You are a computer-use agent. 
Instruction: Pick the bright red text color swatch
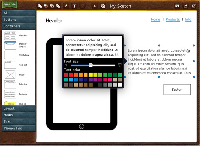[x=71, y=75]
